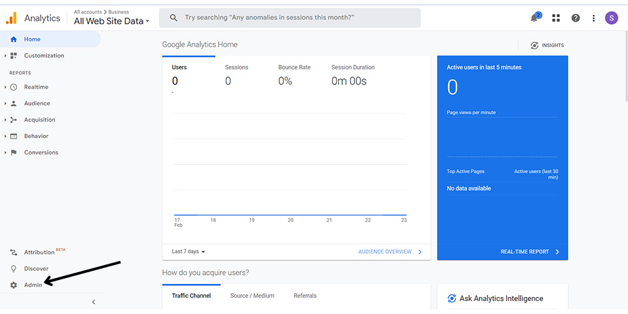Select the Users metric tab
The width and height of the screenshot is (628, 314).
pyautogui.click(x=188, y=76)
